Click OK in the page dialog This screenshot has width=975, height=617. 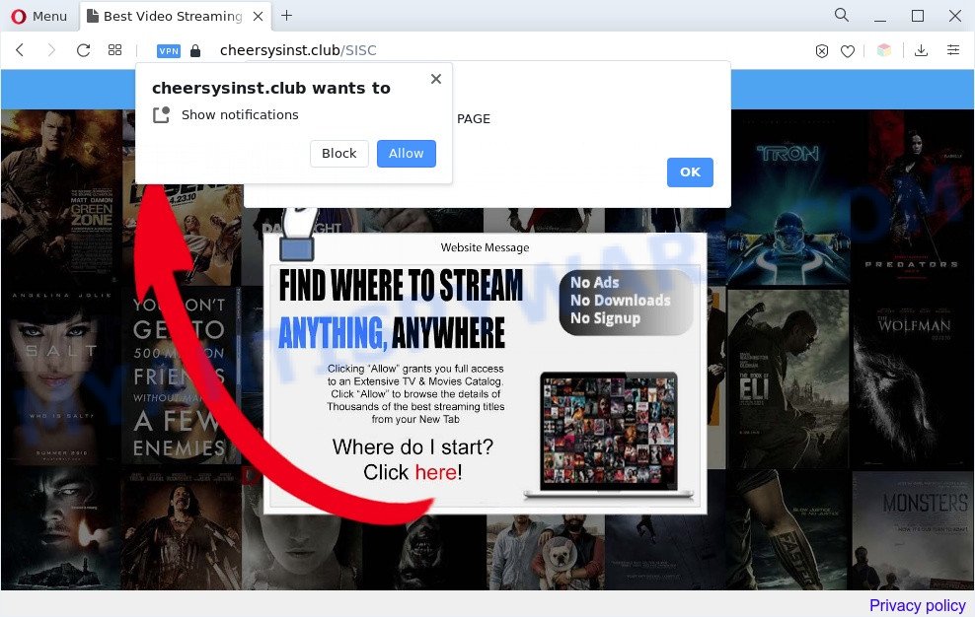[690, 172]
